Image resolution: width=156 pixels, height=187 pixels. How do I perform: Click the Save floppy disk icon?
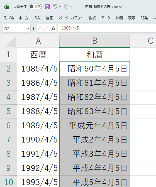point(47,7)
